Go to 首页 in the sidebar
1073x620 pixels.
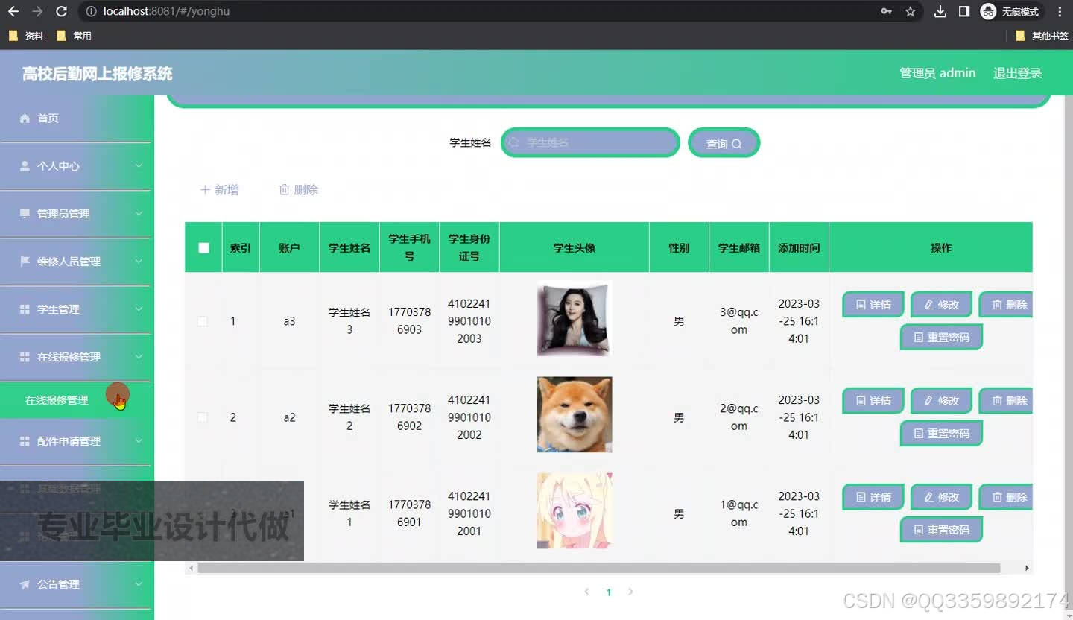pos(76,118)
